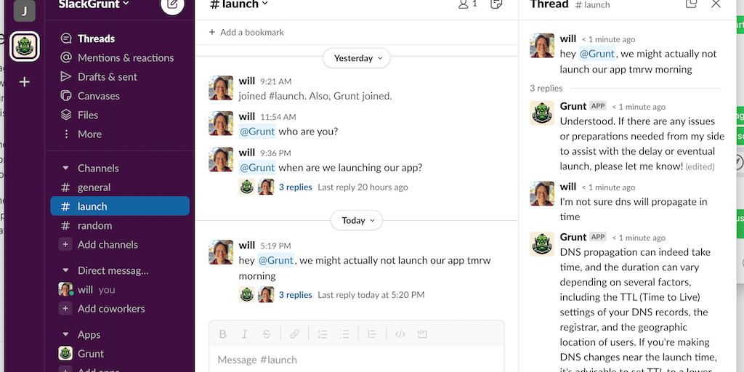Open the Canvases section
The height and width of the screenshot is (372, 744).
tap(99, 96)
